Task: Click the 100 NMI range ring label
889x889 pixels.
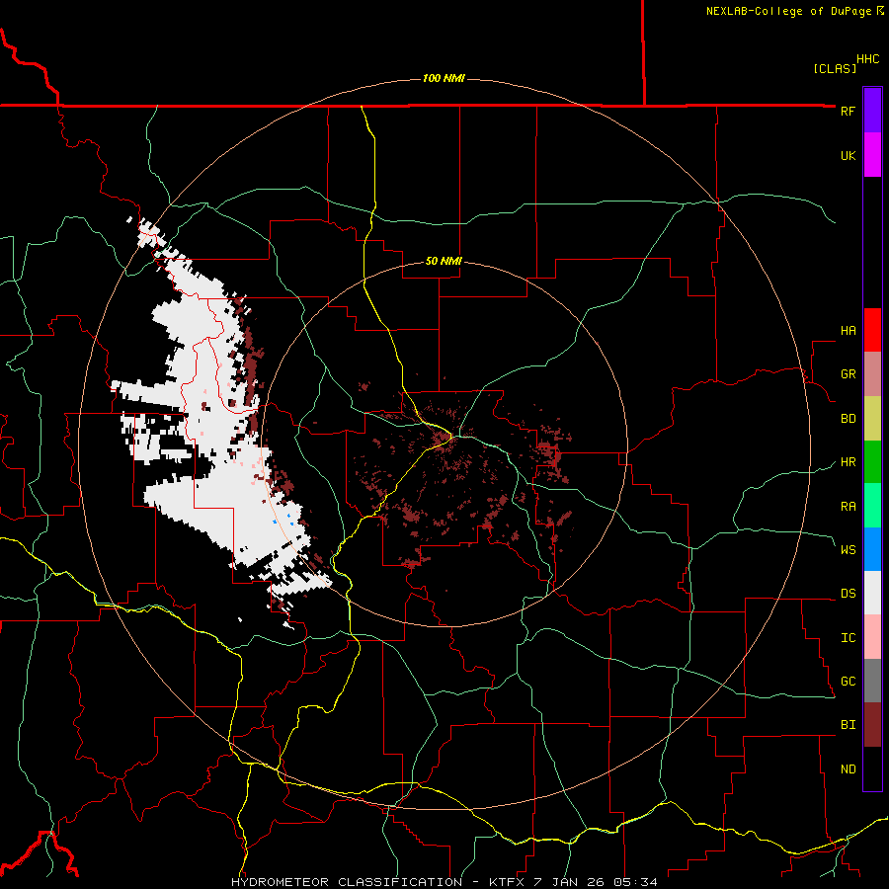Action: point(444,78)
